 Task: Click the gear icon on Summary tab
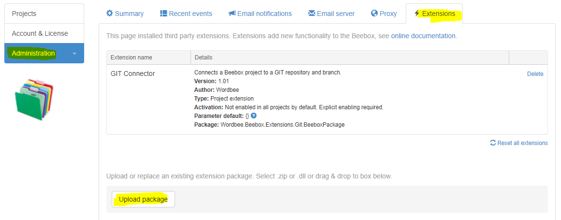click(109, 14)
